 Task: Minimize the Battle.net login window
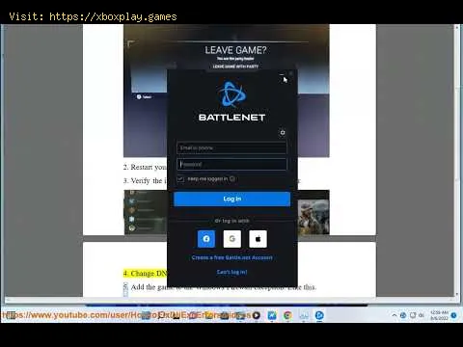click(282, 74)
